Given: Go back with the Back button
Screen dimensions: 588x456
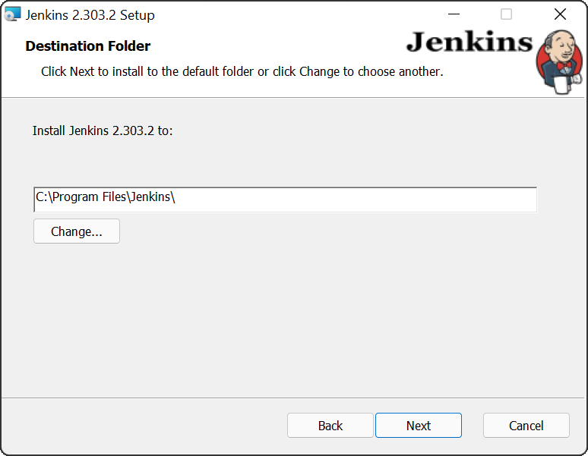Looking at the screenshot, I should 330,426.
